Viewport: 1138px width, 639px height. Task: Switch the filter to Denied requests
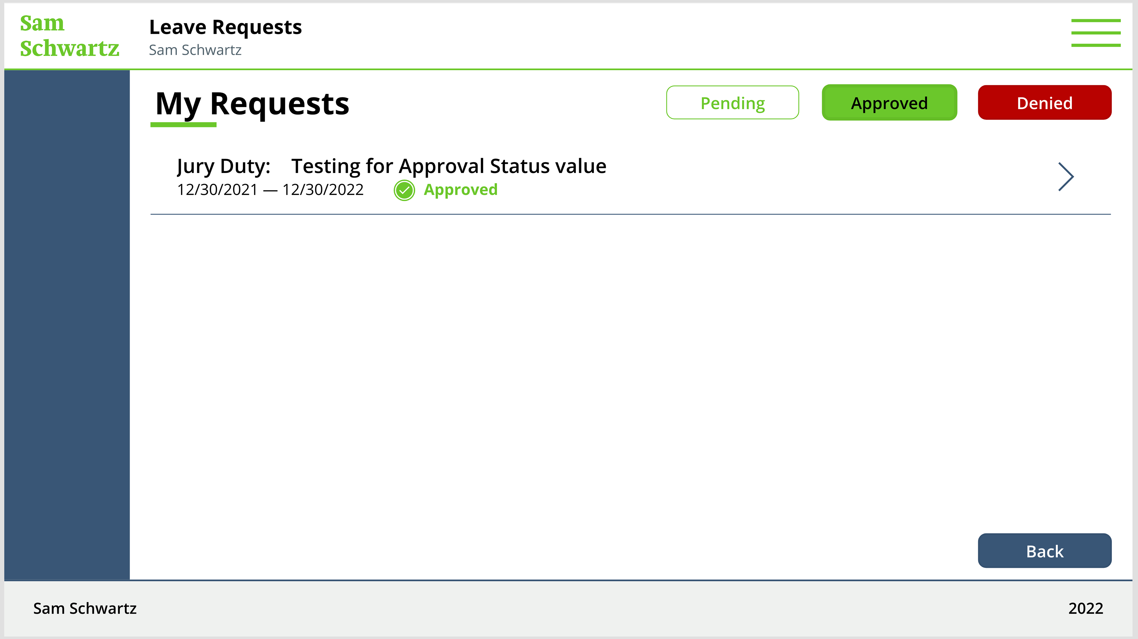click(x=1044, y=103)
